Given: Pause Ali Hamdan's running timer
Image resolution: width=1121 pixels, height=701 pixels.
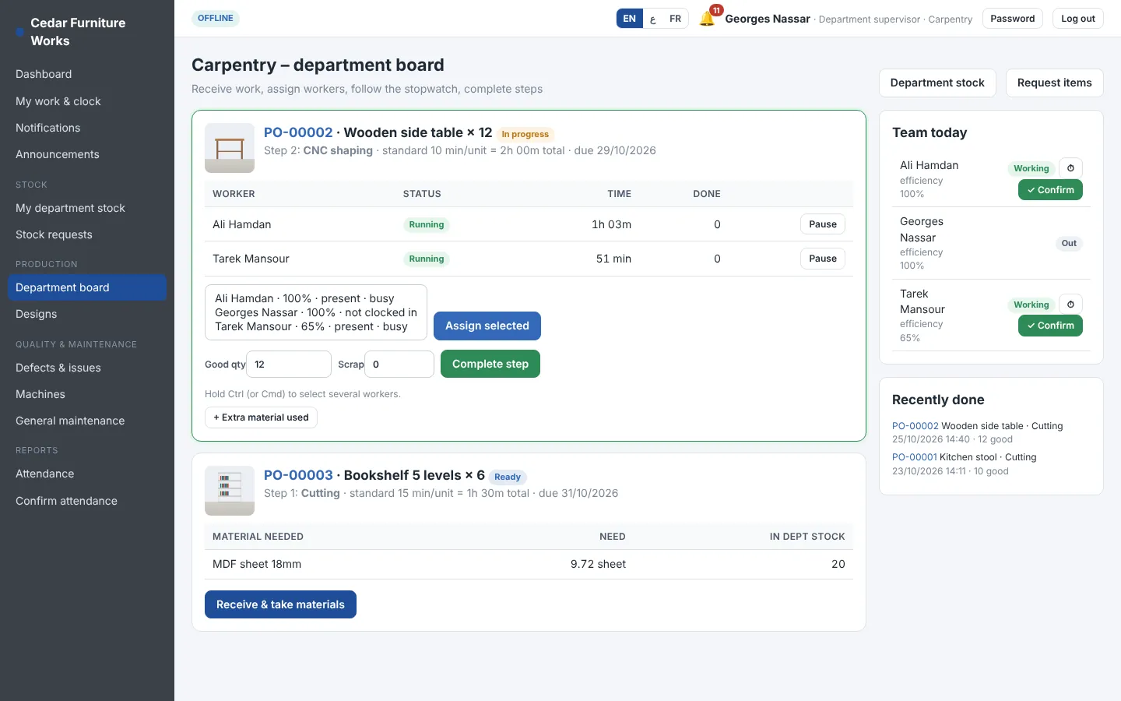Looking at the screenshot, I should [x=823, y=224].
